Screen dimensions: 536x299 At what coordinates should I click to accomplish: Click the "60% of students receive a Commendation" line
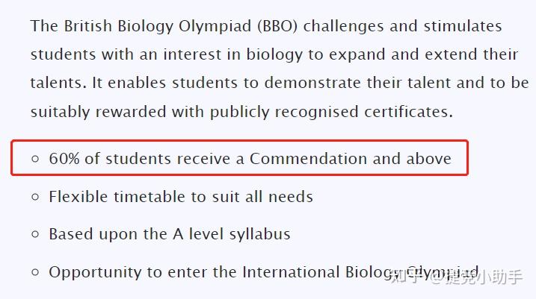tap(250, 159)
